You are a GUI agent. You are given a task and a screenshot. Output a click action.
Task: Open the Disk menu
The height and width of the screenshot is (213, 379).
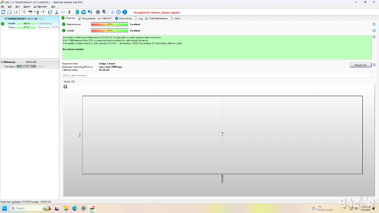(10, 7)
